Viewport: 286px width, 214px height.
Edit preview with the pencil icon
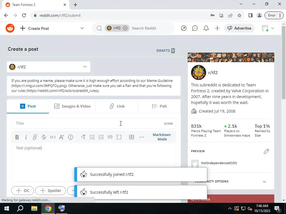[x=266, y=151]
